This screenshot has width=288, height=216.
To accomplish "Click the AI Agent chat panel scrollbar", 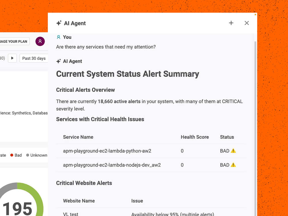I will point(255,115).
